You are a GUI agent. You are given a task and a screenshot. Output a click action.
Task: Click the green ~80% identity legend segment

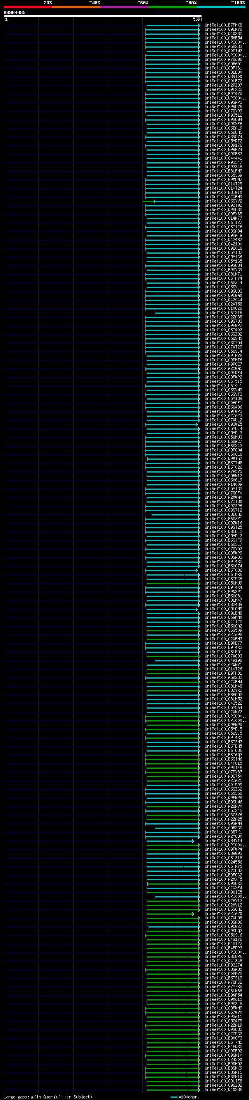tap(173, 7)
